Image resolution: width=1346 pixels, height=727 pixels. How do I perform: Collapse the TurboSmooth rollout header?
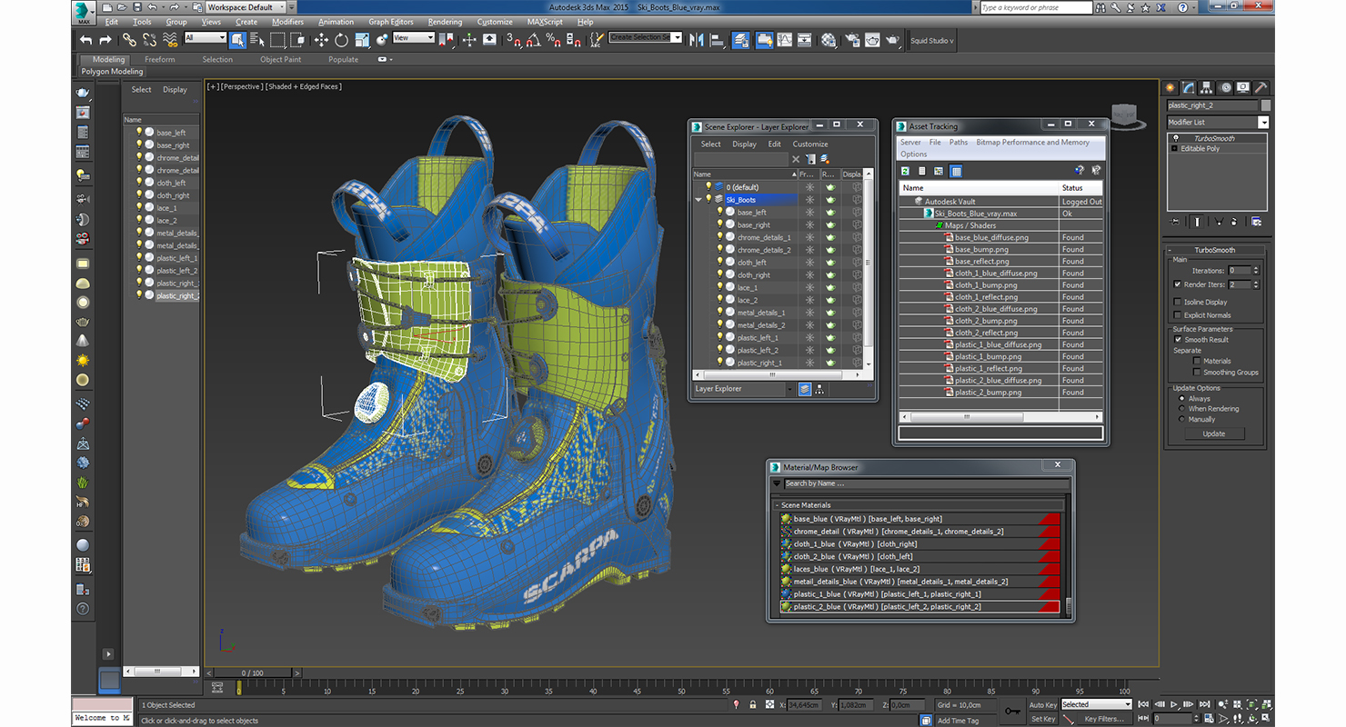click(1214, 250)
